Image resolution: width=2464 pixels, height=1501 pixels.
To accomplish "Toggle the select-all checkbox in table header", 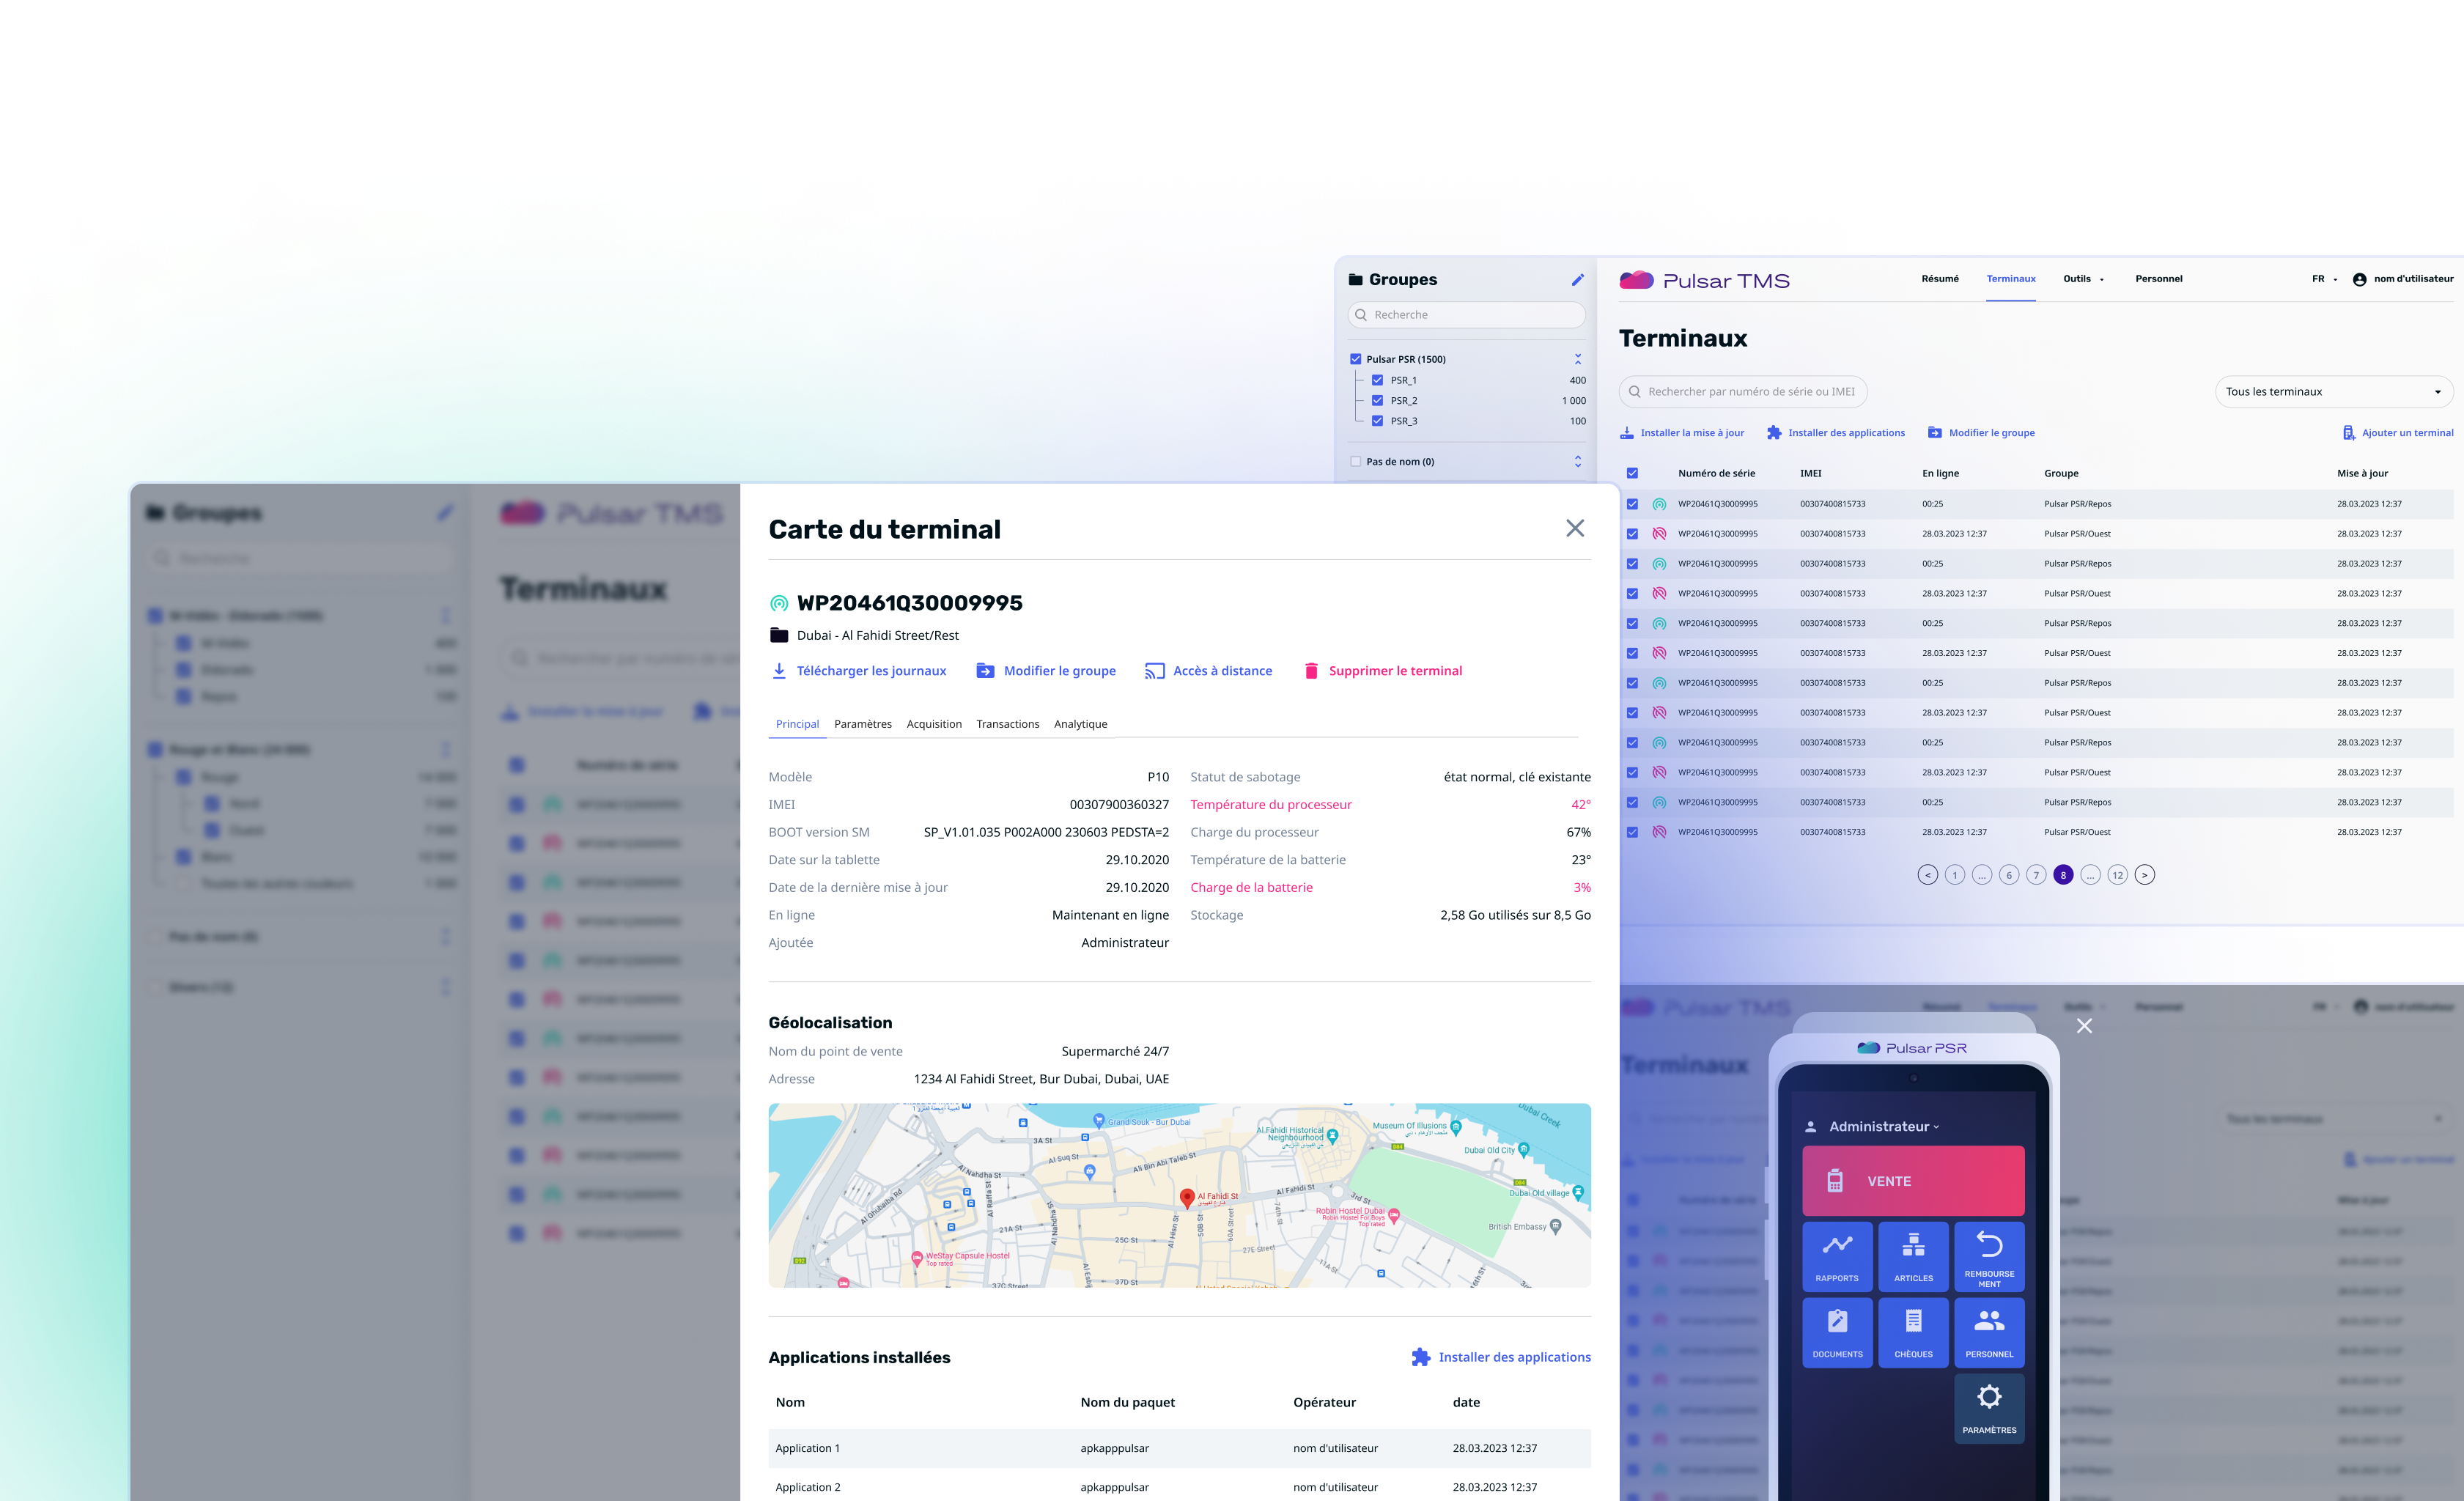I will click(x=1632, y=473).
